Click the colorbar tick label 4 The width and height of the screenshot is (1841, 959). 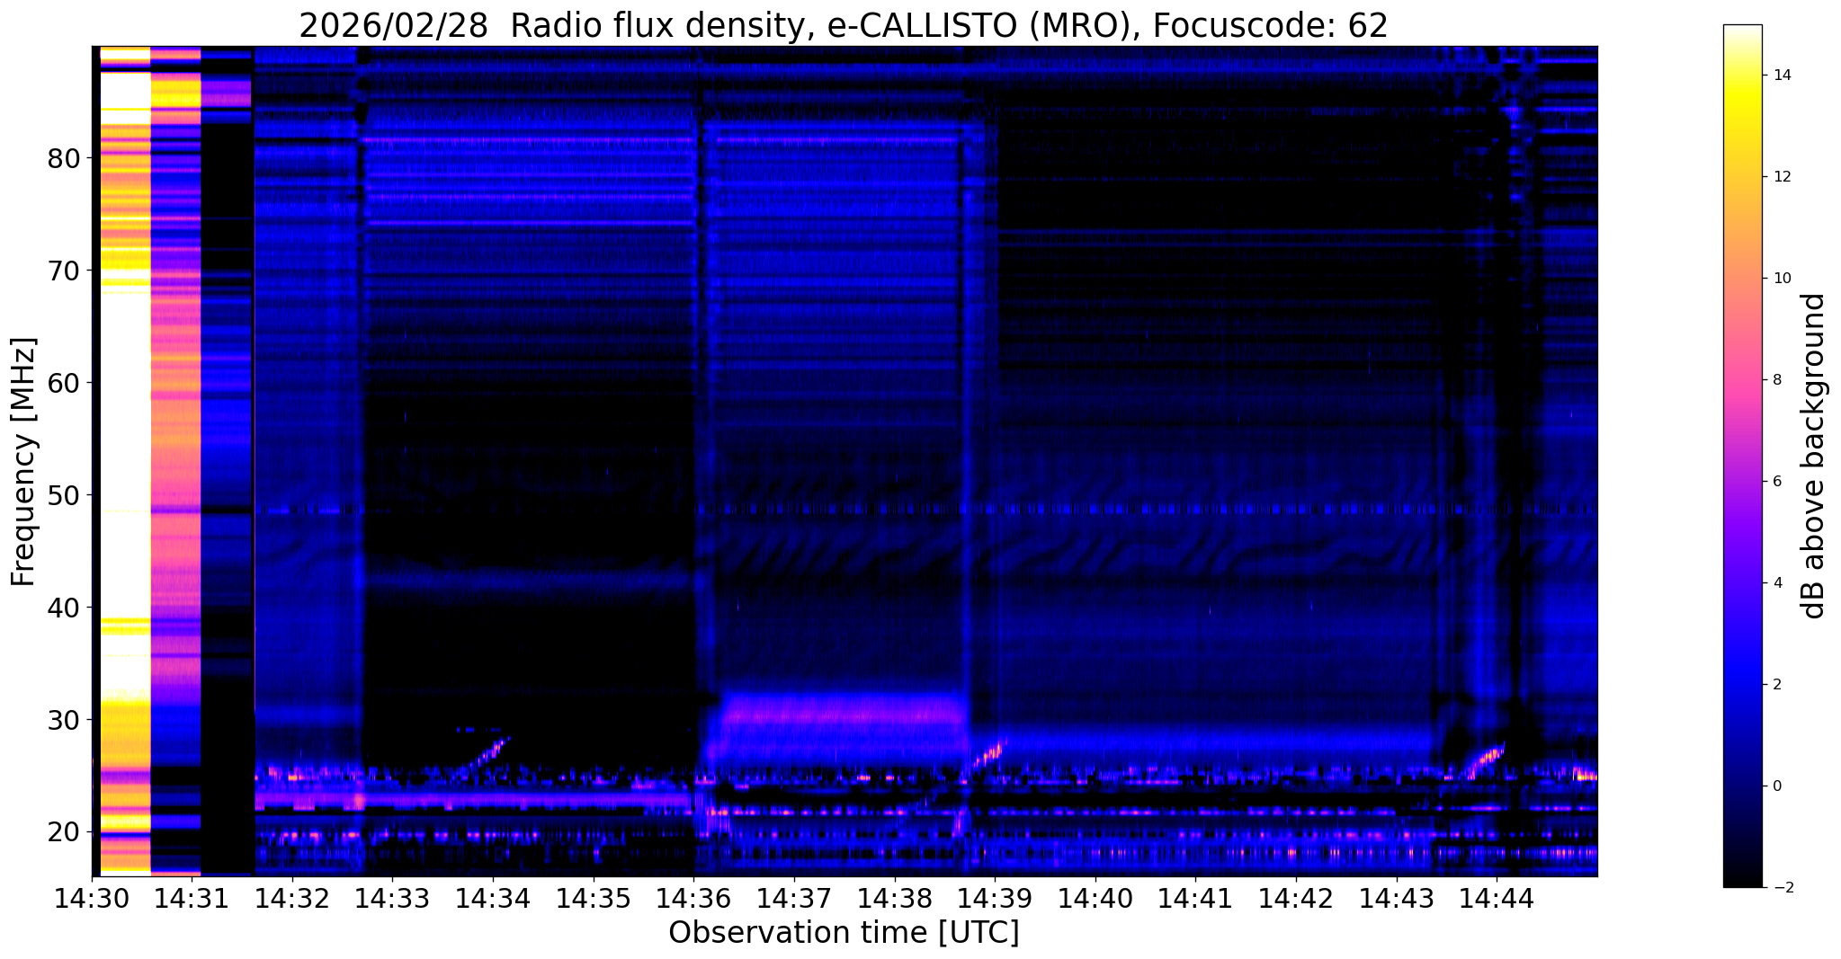[x=1777, y=583]
